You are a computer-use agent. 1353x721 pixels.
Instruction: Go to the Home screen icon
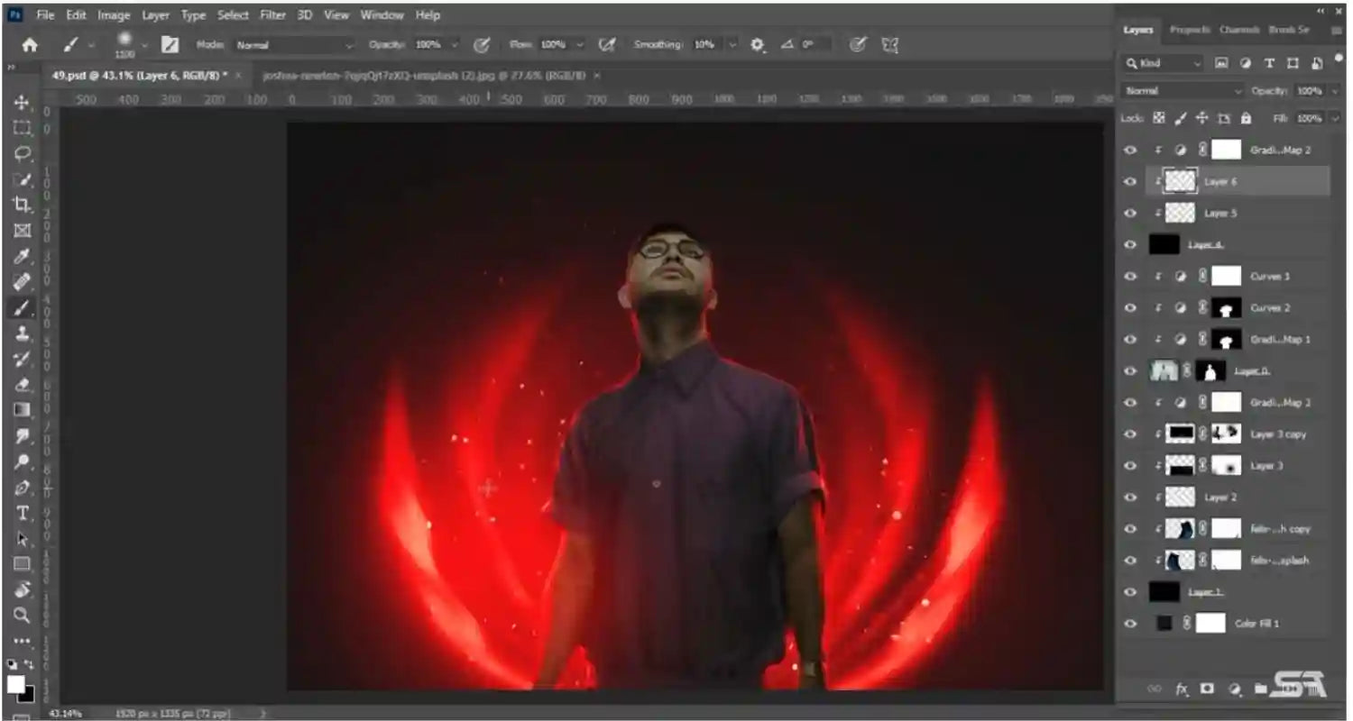click(x=30, y=45)
